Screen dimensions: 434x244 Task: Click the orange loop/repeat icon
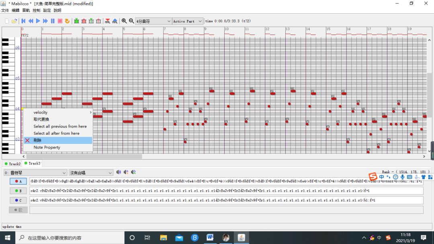tap(67, 21)
